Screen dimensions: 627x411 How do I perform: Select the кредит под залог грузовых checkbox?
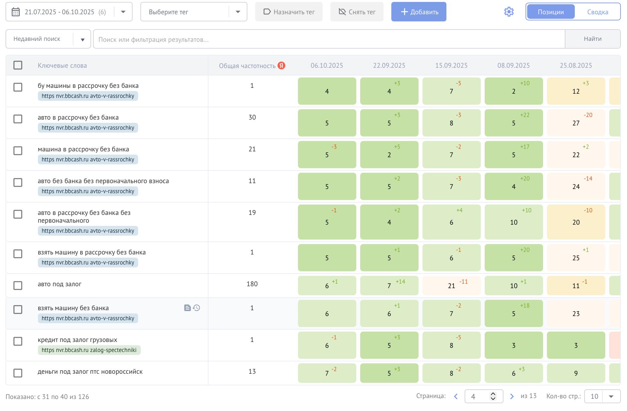(18, 341)
